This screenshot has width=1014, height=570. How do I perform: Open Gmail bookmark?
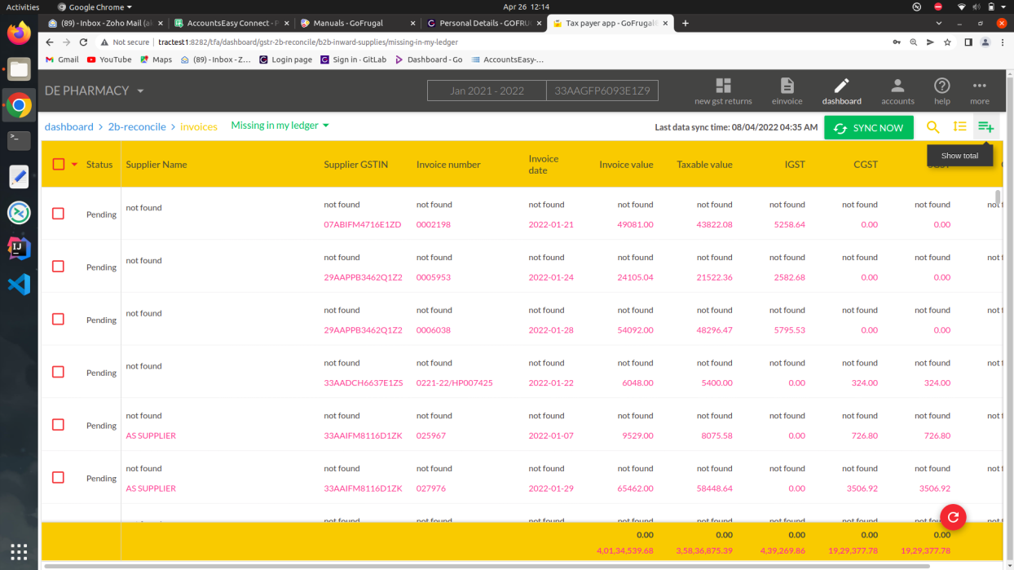(62, 60)
